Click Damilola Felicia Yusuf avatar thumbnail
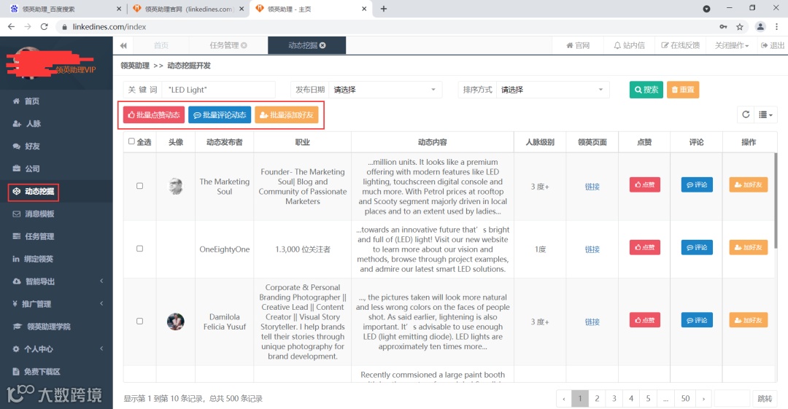This screenshot has width=788, height=409. coord(175,322)
